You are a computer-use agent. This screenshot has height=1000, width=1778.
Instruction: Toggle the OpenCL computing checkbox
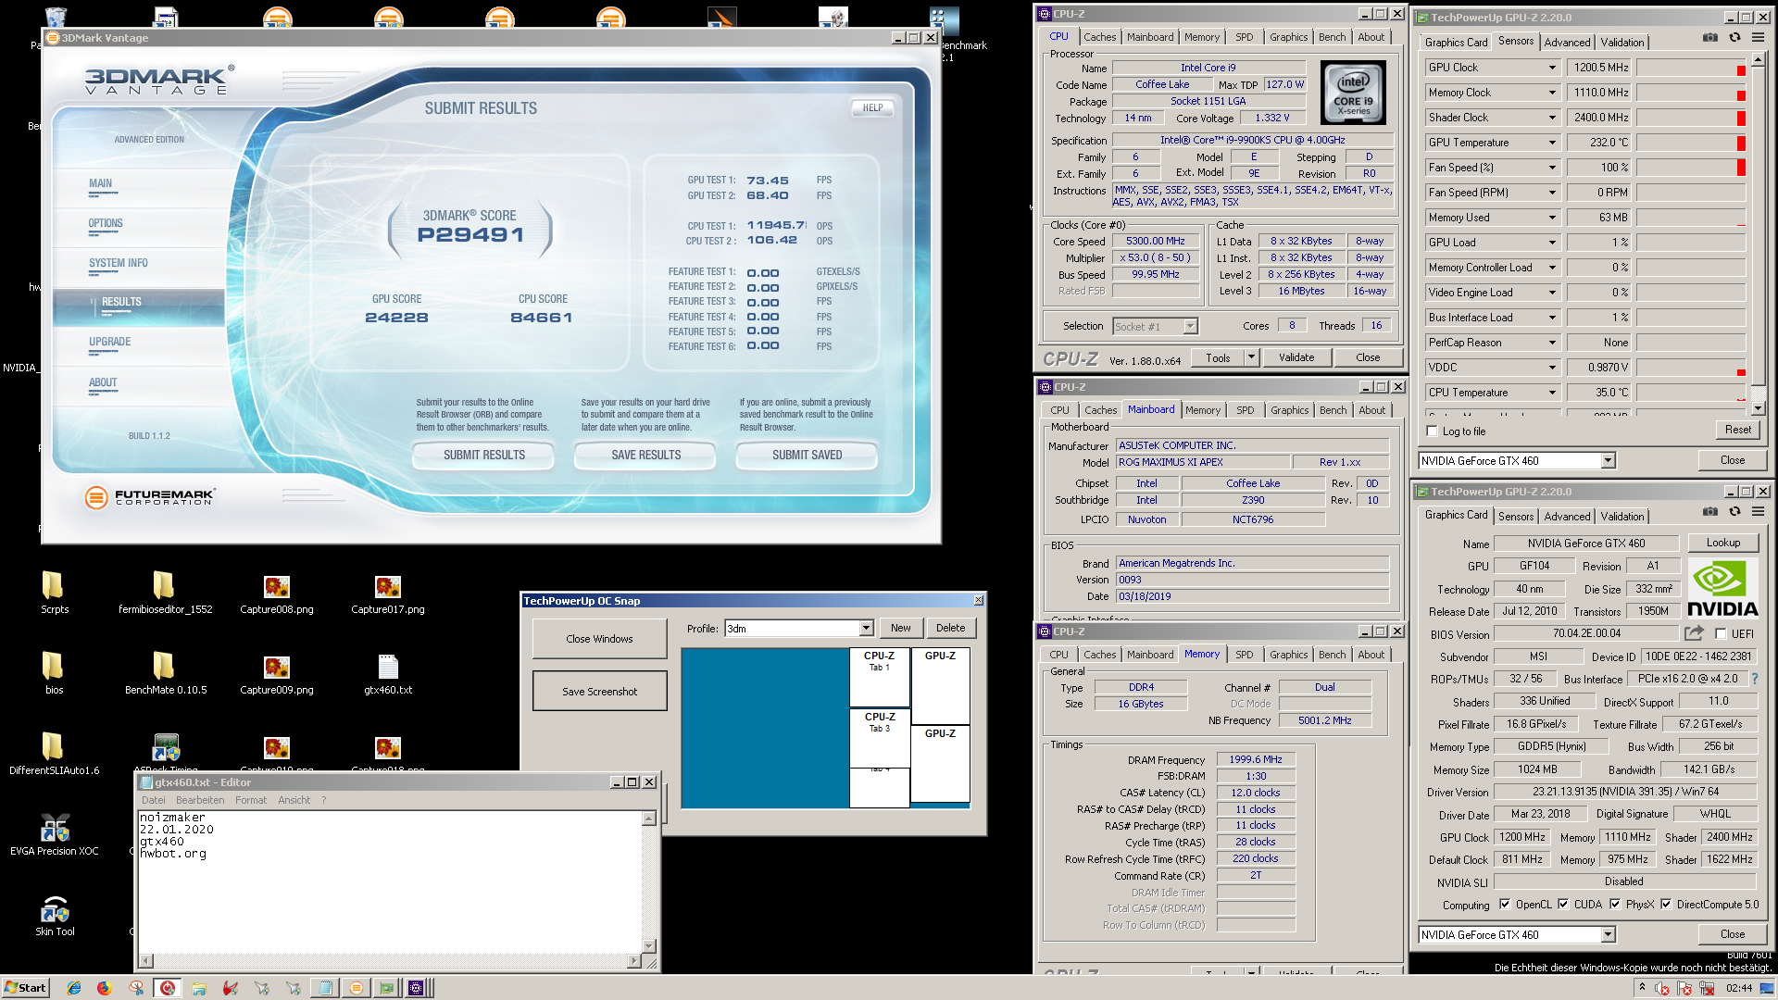(x=1505, y=905)
